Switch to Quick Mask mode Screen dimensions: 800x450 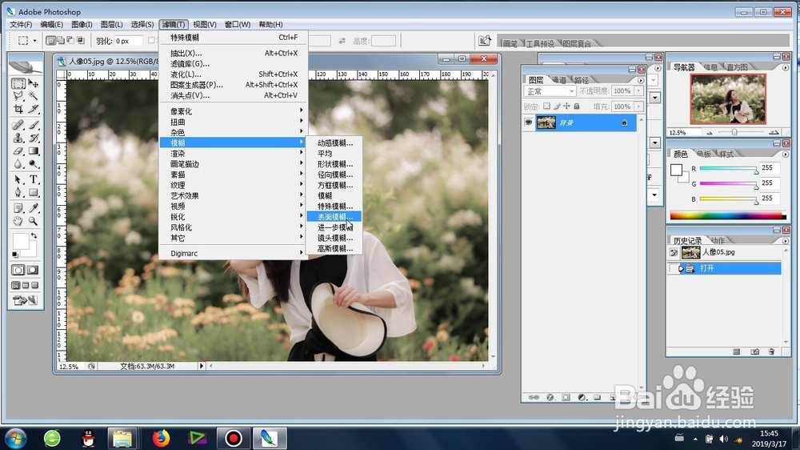[33, 270]
